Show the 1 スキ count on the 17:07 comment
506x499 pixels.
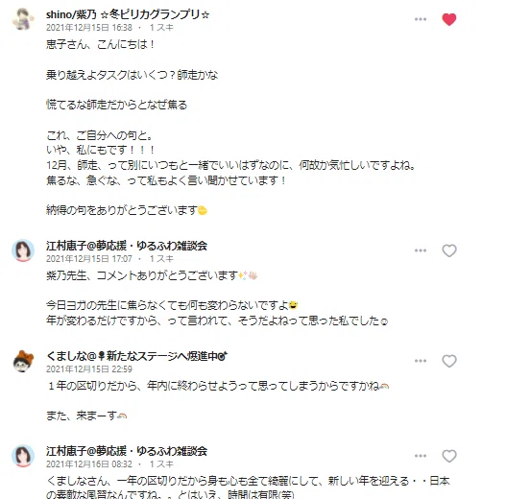pos(161,259)
